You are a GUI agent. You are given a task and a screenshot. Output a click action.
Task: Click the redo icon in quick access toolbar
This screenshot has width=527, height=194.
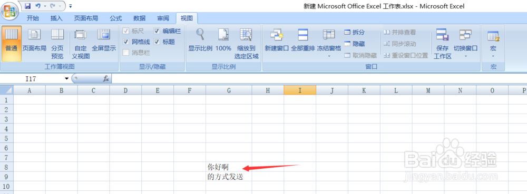pos(52,6)
